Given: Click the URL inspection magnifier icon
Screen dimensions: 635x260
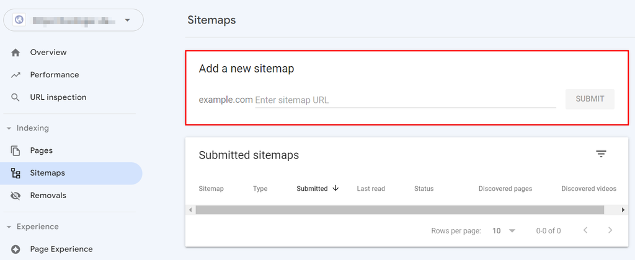Looking at the screenshot, I should [x=16, y=97].
